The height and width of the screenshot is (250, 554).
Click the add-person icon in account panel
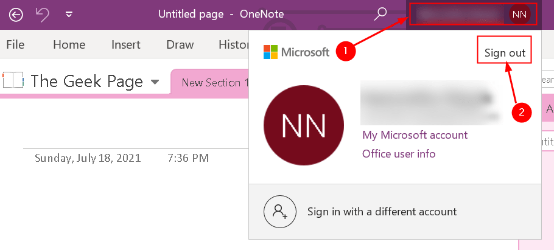(279, 212)
